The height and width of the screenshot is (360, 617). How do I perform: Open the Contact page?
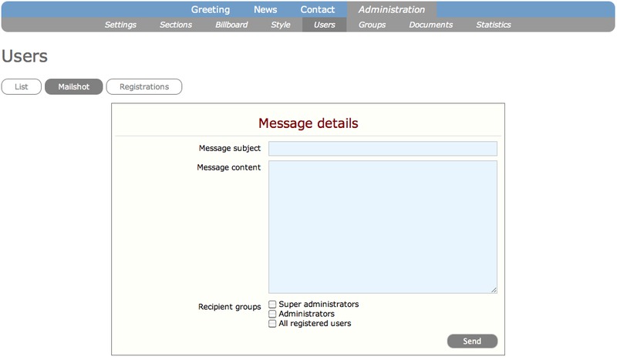click(x=318, y=9)
